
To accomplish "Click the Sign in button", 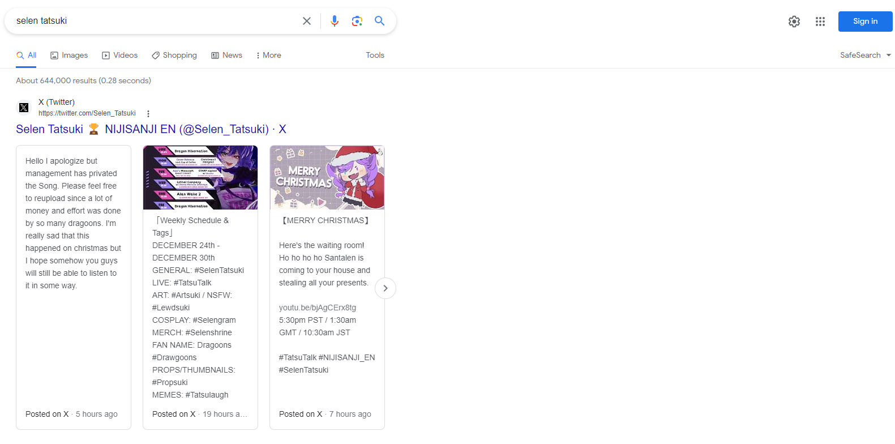I will tap(865, 22).
